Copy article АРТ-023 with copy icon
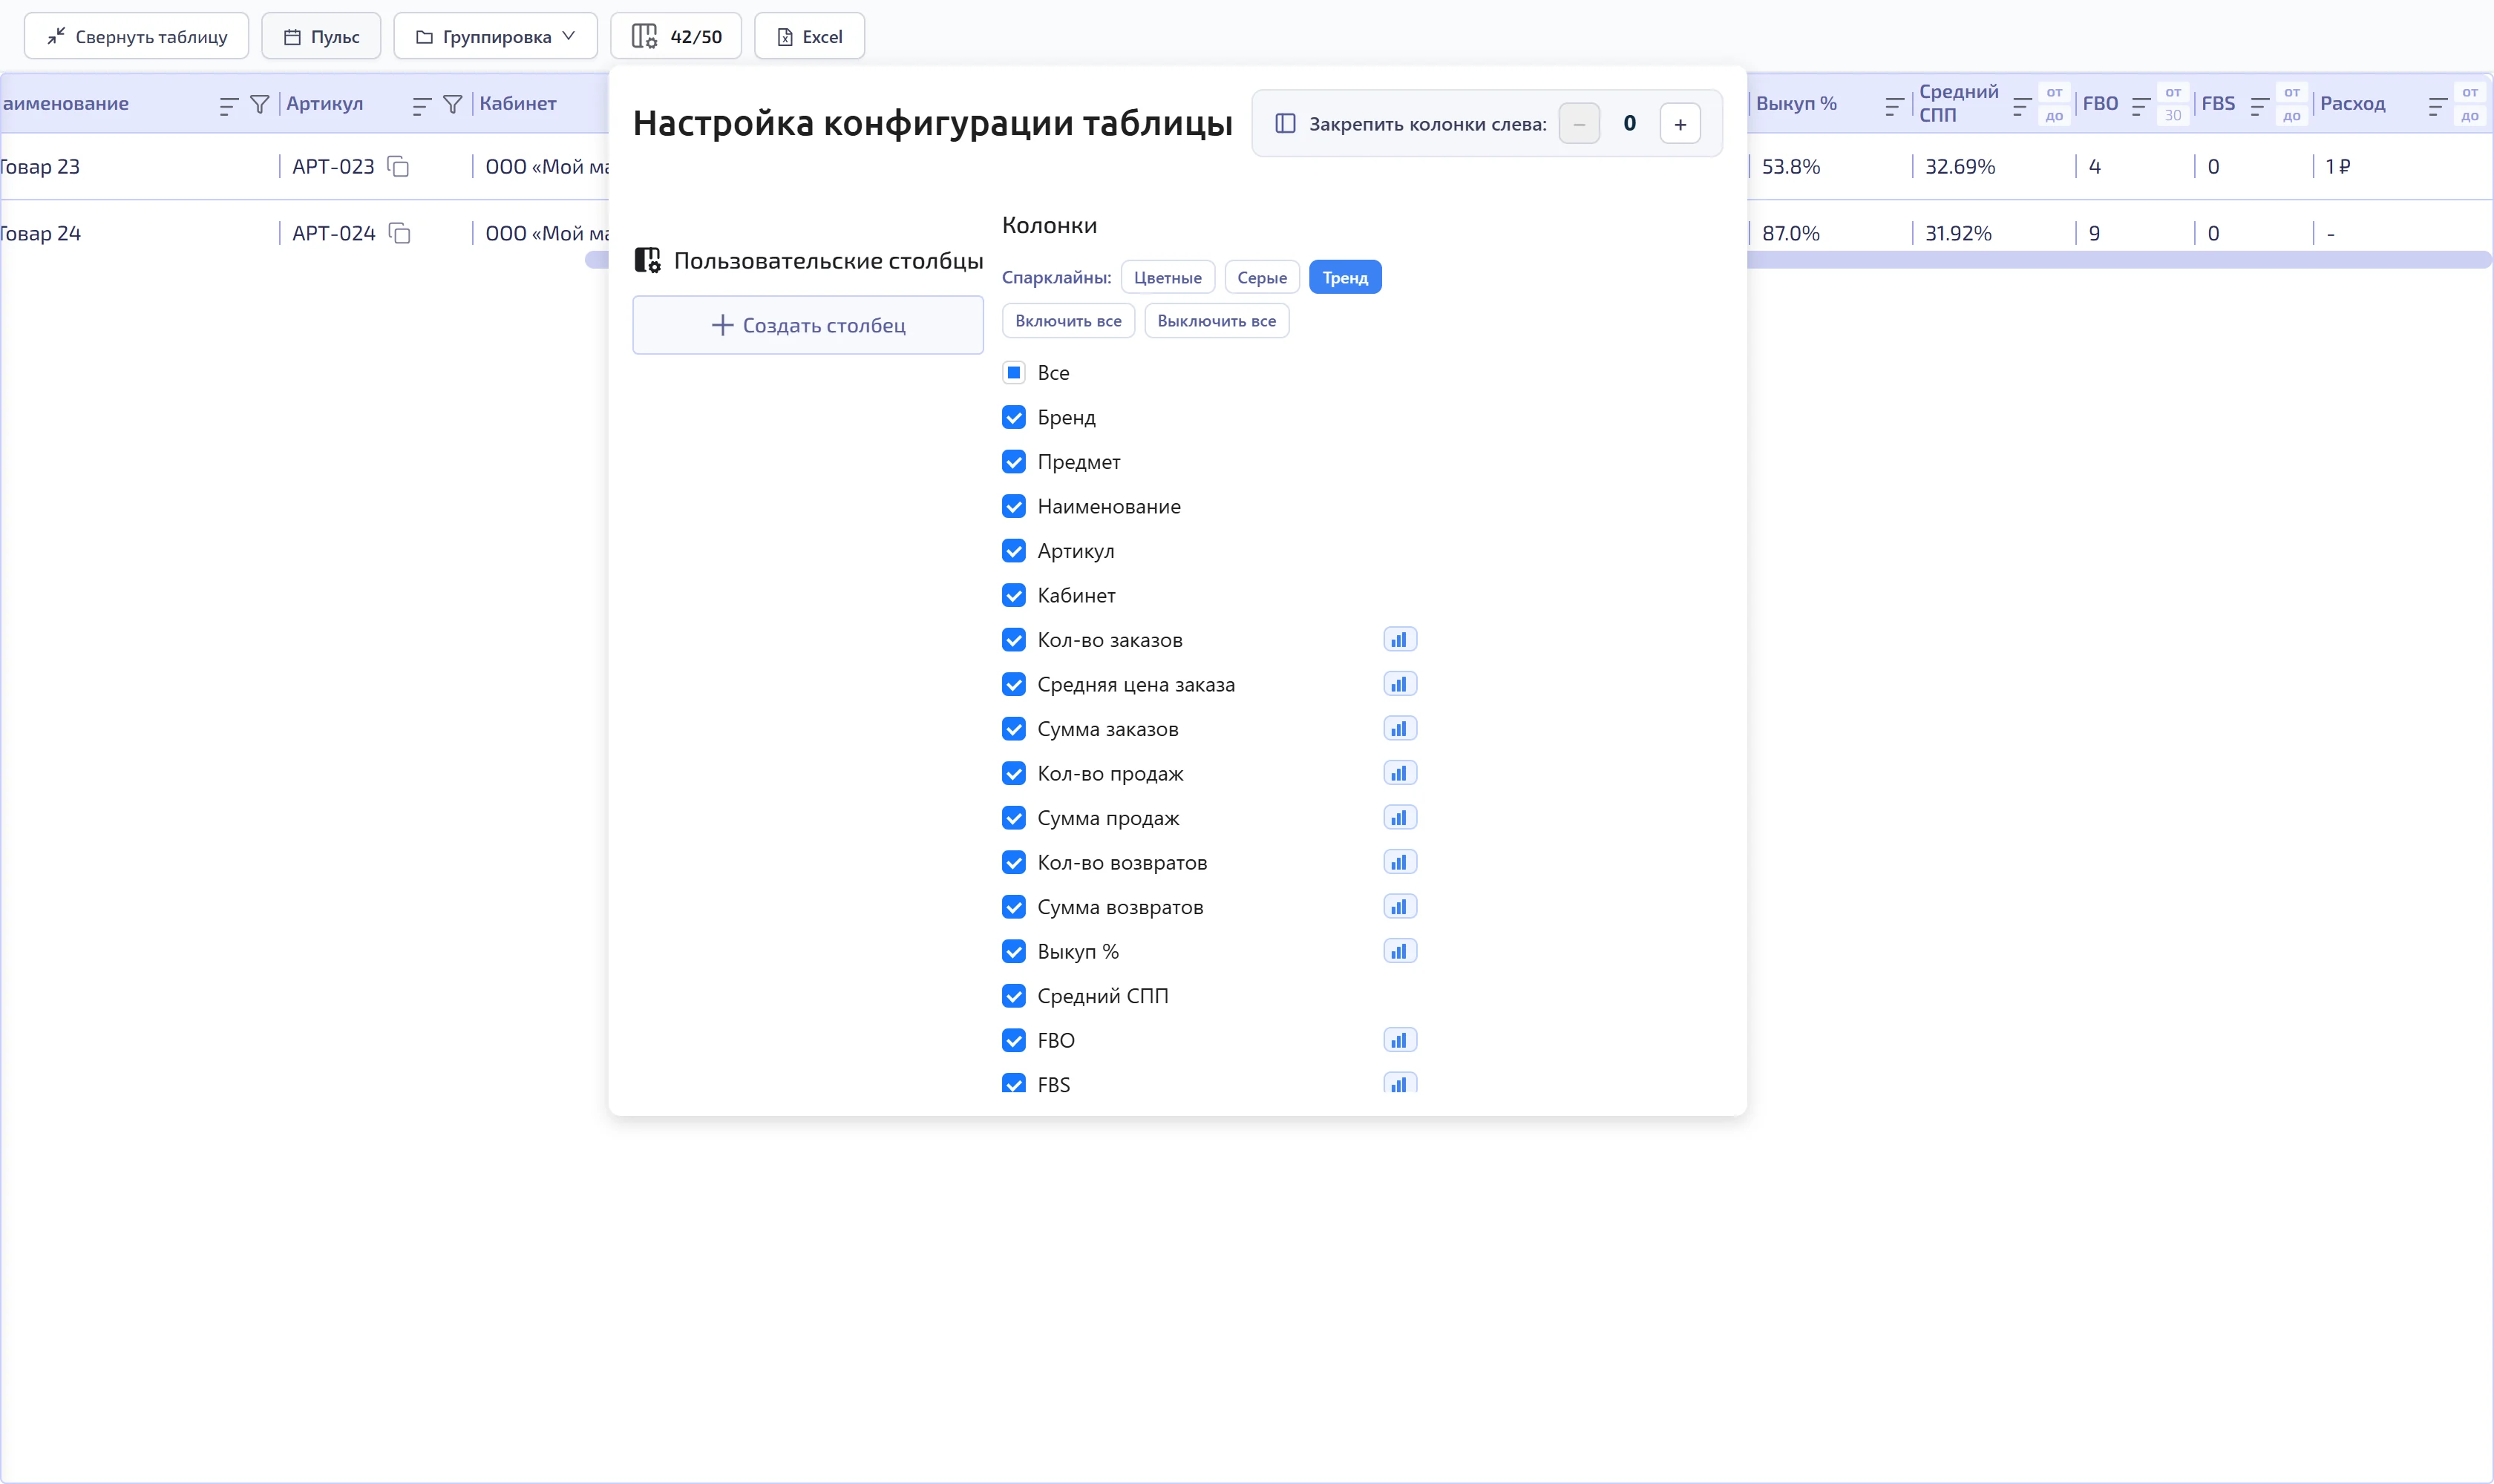 pos(398,166)
